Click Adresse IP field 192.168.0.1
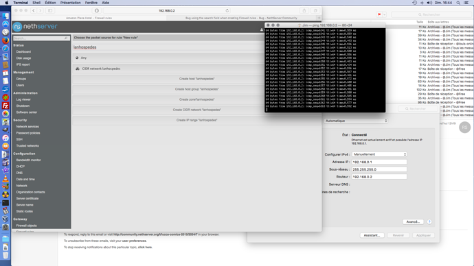 [x=379, y=162]
